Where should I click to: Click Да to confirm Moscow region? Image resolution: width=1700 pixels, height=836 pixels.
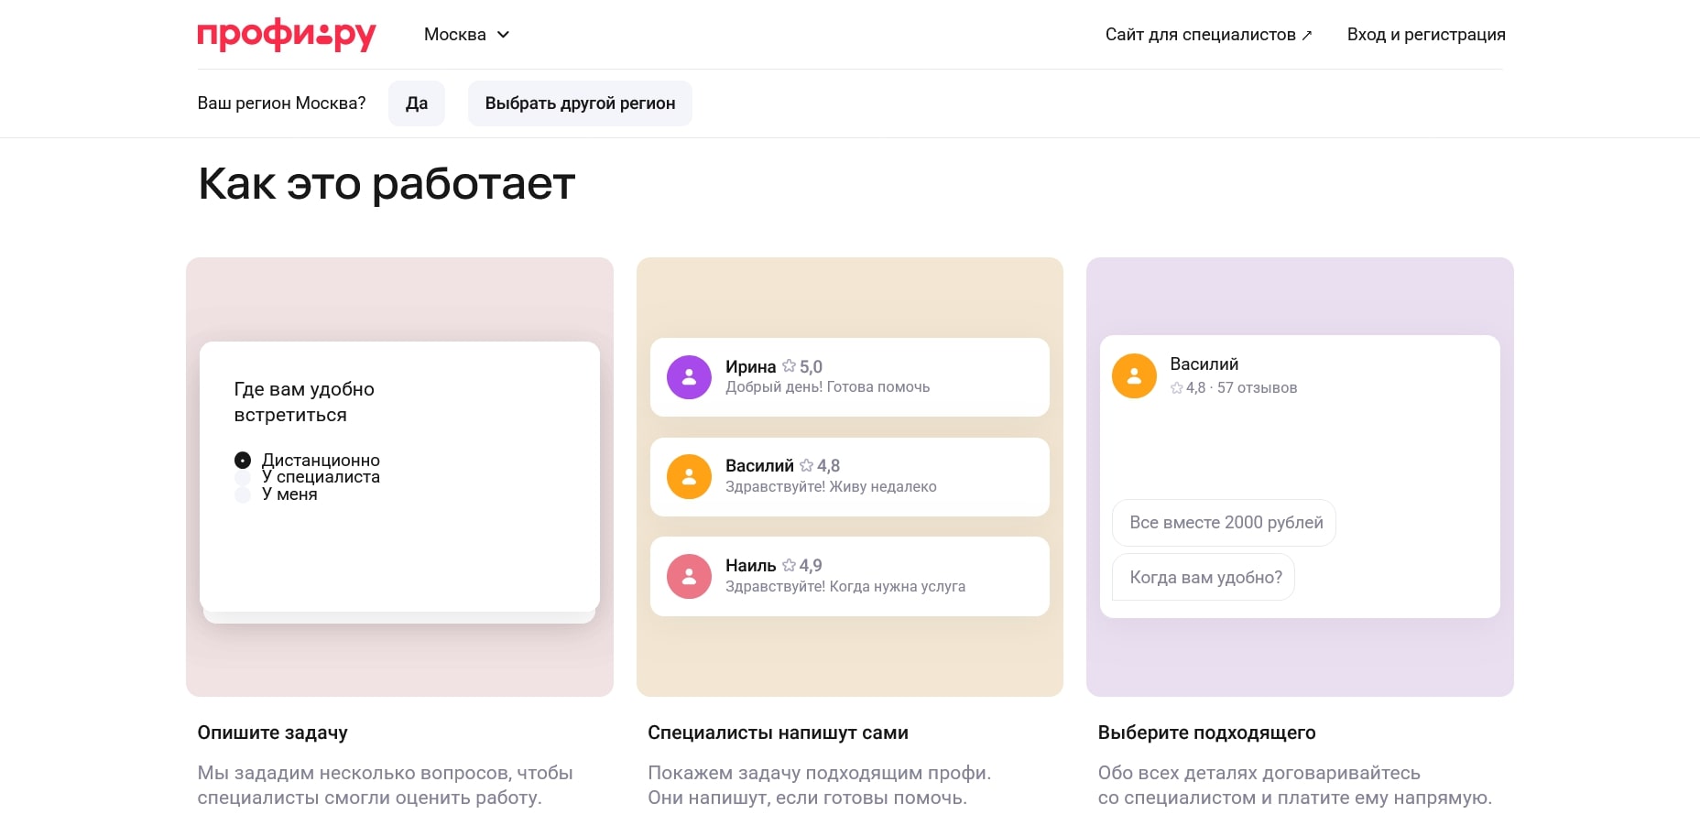tap(416, 103)
